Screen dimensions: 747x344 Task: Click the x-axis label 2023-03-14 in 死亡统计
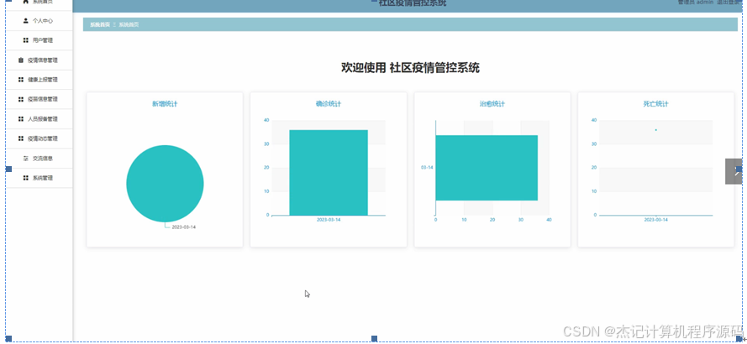(656, 220)
